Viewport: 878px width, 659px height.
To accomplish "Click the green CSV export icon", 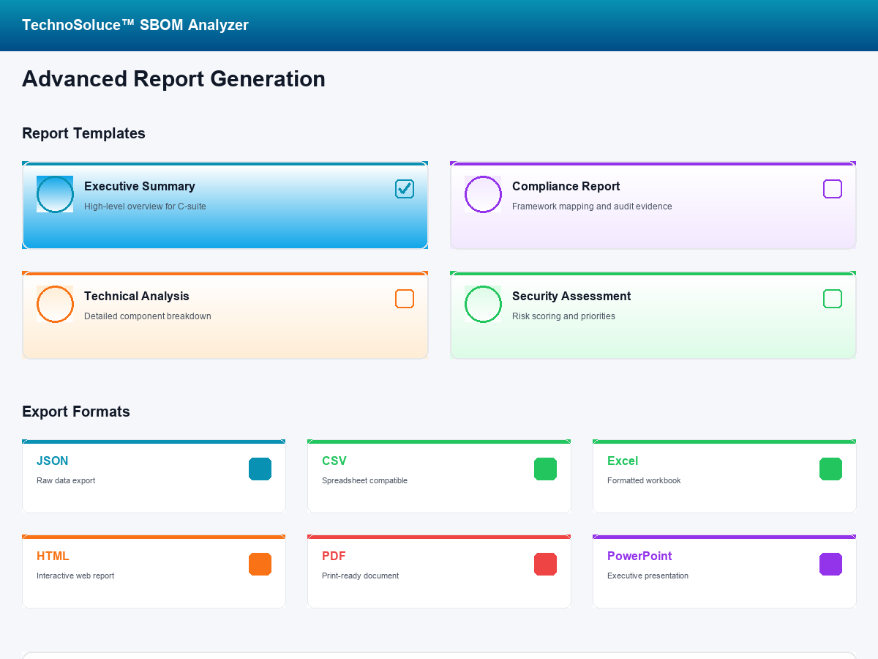I will click(545, 469).
